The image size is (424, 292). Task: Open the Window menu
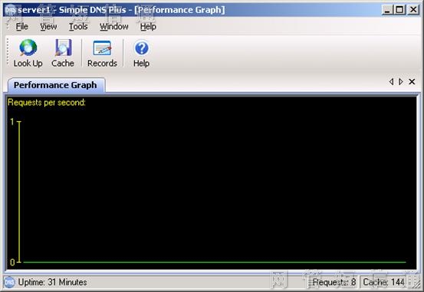click(113, 27)
